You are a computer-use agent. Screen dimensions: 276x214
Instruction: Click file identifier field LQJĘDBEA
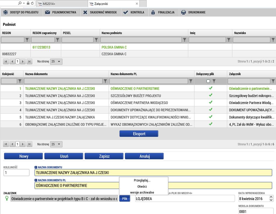(185, 199)
